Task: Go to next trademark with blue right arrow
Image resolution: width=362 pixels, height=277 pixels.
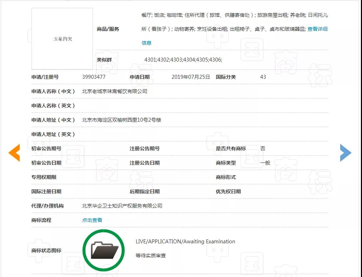Action: tap(345, 153)
